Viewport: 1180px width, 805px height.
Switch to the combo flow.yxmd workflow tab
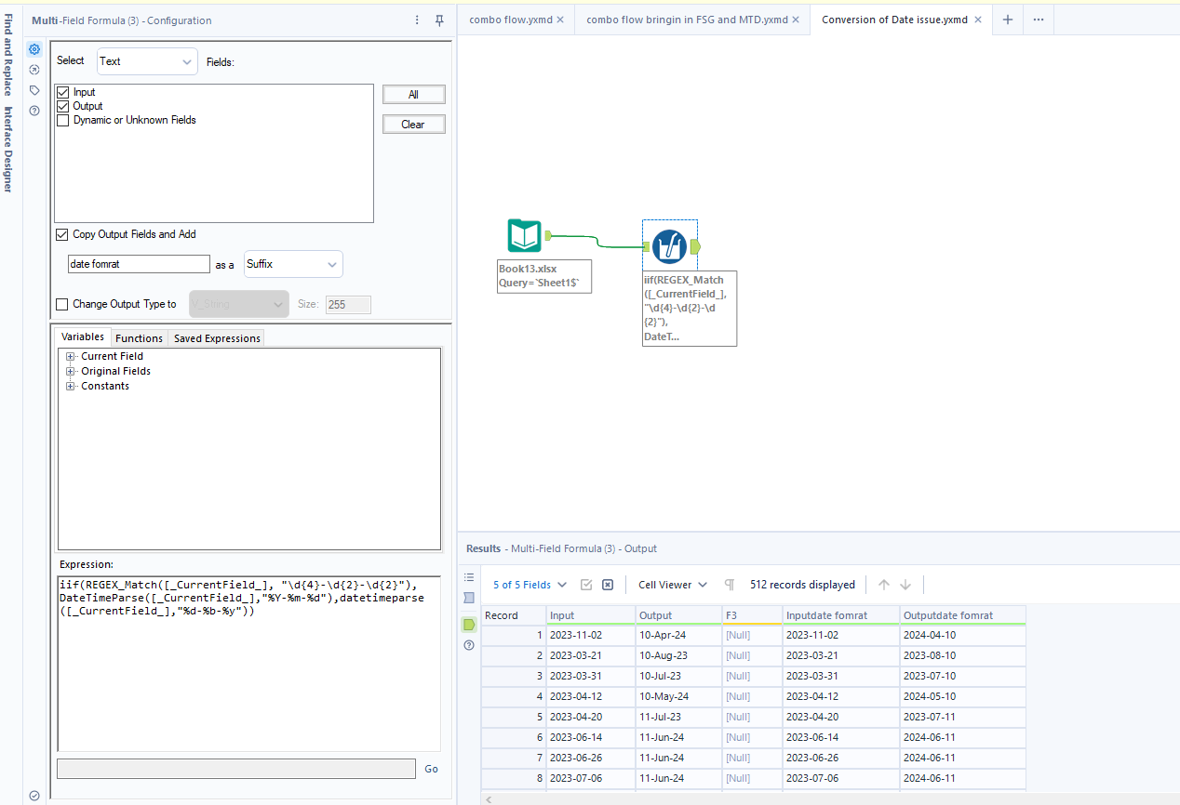510,19
